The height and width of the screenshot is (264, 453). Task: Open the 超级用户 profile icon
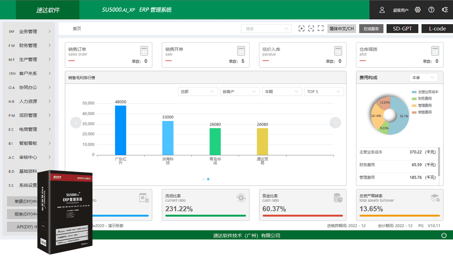click(382, 10)
